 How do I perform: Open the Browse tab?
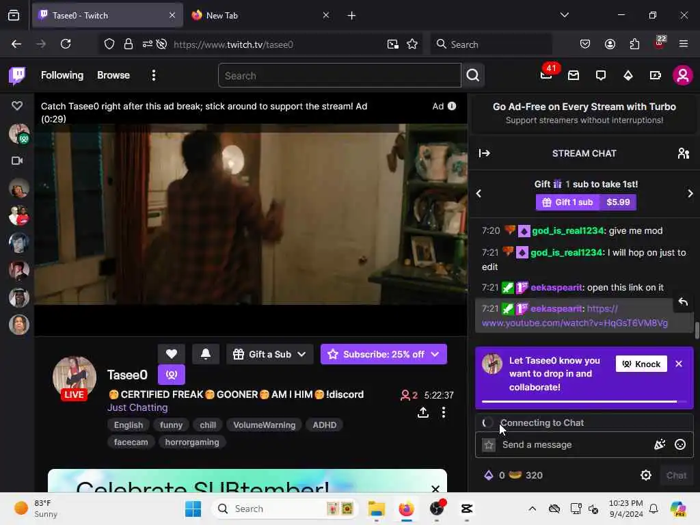(x=113, y=75)
